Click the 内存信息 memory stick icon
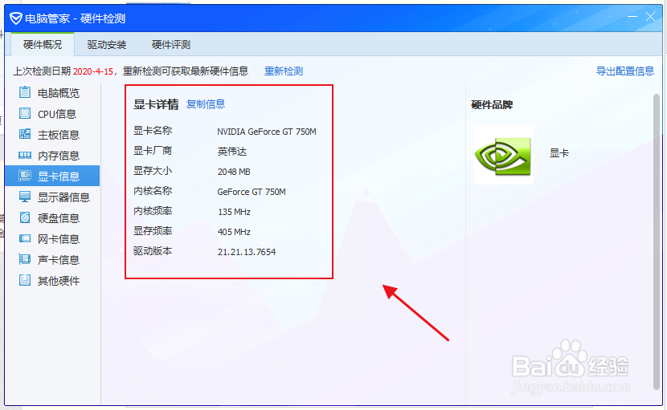The image size is (667, 410). [x=25, y=155]
